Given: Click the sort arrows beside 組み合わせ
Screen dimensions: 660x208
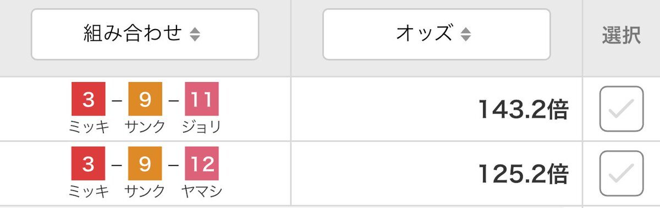Looking at the screenshot, I should (x=195, y=35).
